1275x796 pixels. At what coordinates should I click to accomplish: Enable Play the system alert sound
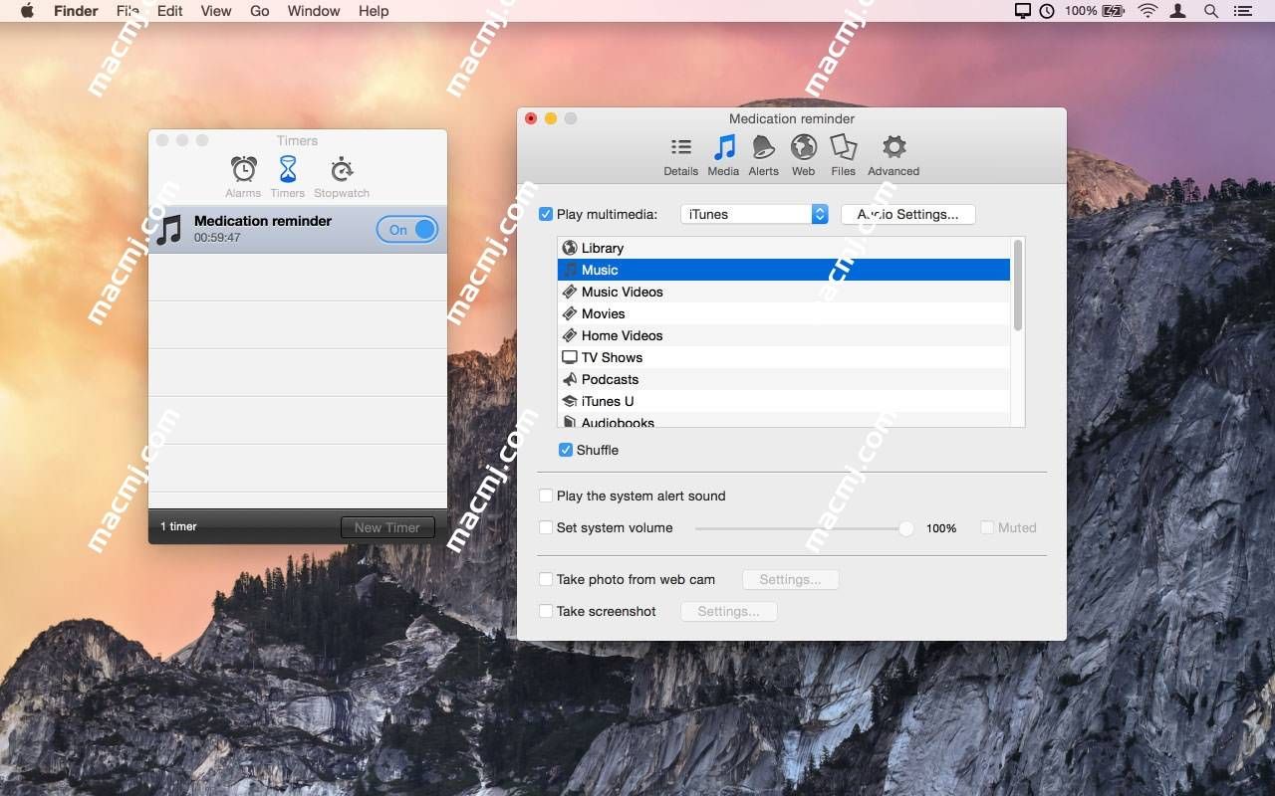pos(546,496)
